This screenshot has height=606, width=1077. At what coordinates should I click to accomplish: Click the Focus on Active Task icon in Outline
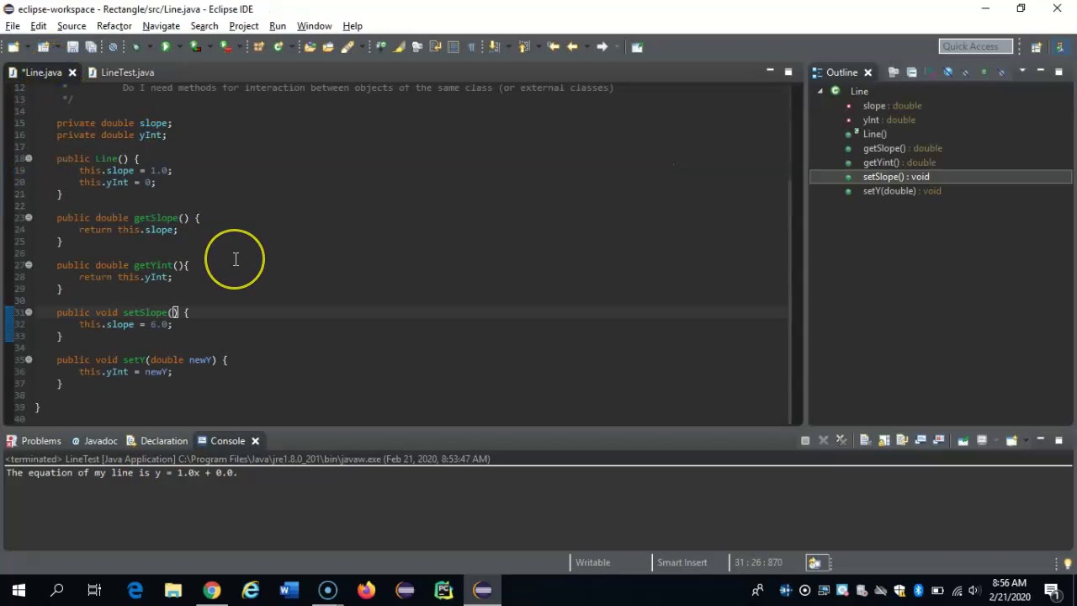893,72
